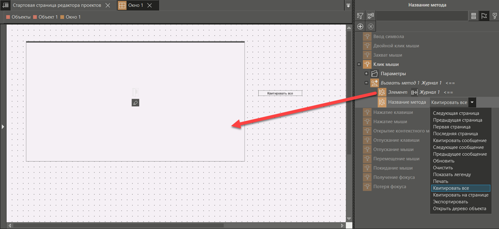Click the stacked rows icon in panel header
This screenshot has width=499, height=229.
coord(474,16)
